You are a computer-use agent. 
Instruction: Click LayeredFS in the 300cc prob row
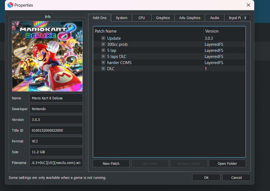(x=214, y=44)
